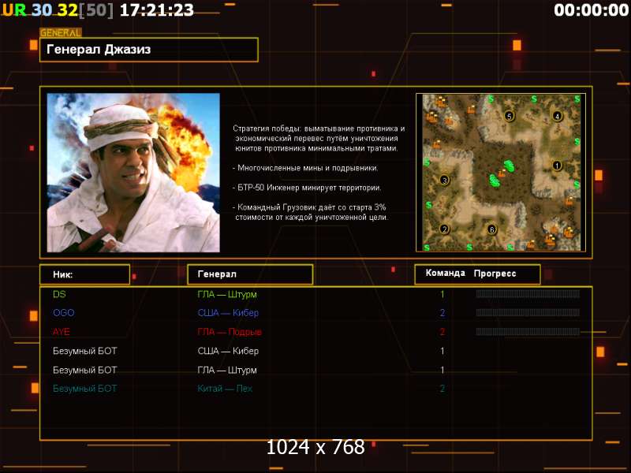The image size is (631, 473).
Task: Click start position marker 2 on the minimap
Action: (x=444, y=229)
